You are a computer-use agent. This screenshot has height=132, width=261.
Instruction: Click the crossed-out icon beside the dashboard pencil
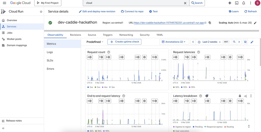pyautogui.click(x=245, y=42)
